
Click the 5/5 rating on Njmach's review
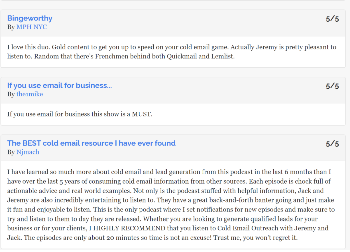tap(332, 144)
